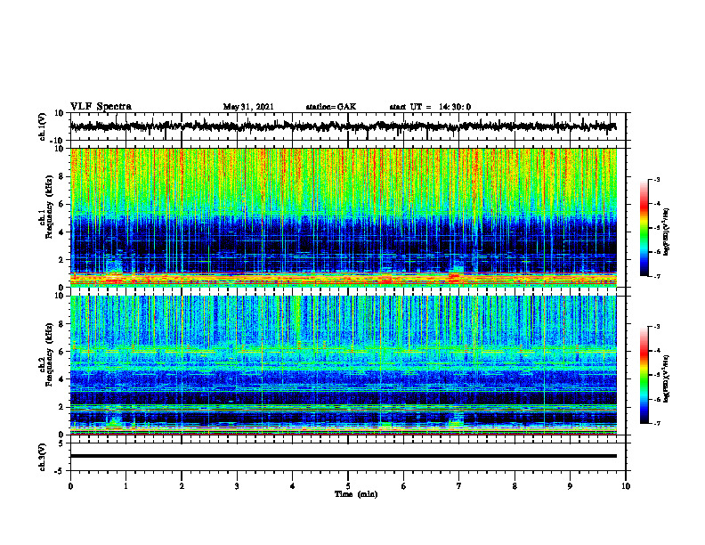
Task: Click the "-3" label atop the ch.1 colorbar
Action: click(656, 179)
